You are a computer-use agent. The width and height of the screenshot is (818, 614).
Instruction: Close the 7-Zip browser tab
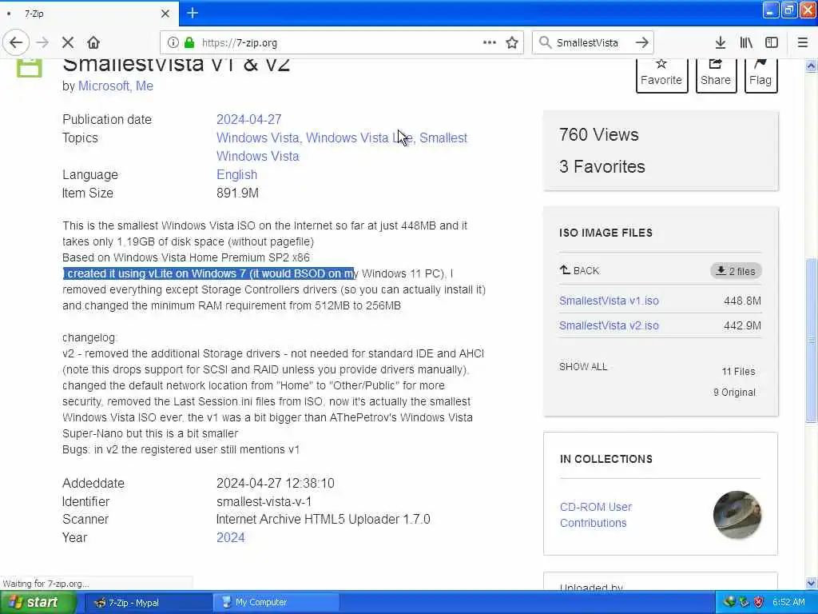pos(165,14)
